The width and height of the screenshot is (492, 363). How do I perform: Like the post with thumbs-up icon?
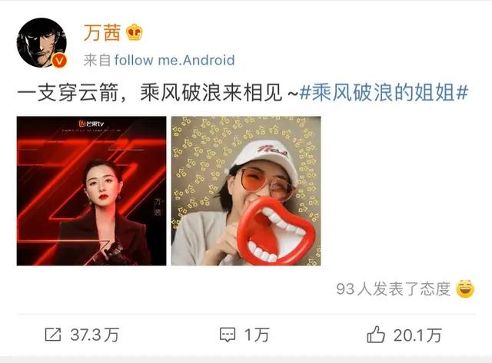pos(376,334)
